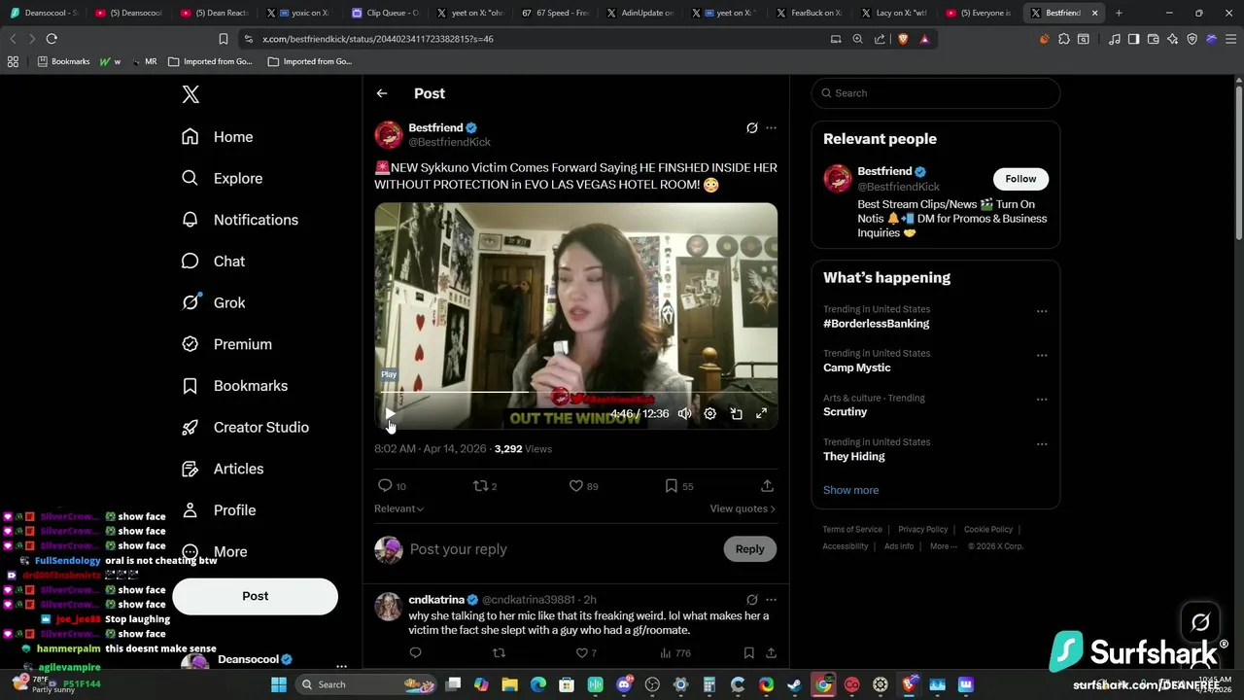This screenshot has width=1244, height=700.
Task: Open Creator Studio in the sidebar
Action: 246,427
